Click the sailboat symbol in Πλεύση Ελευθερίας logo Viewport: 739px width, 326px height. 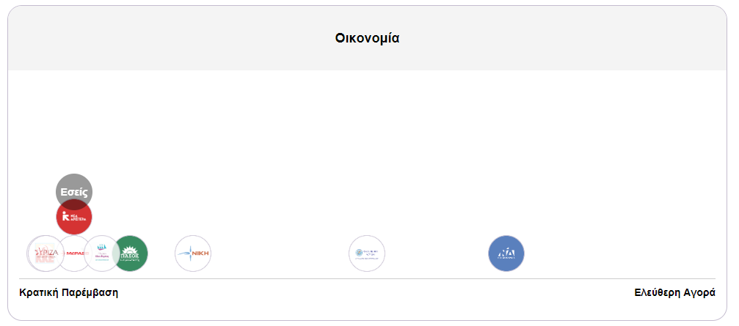[102, 247]
